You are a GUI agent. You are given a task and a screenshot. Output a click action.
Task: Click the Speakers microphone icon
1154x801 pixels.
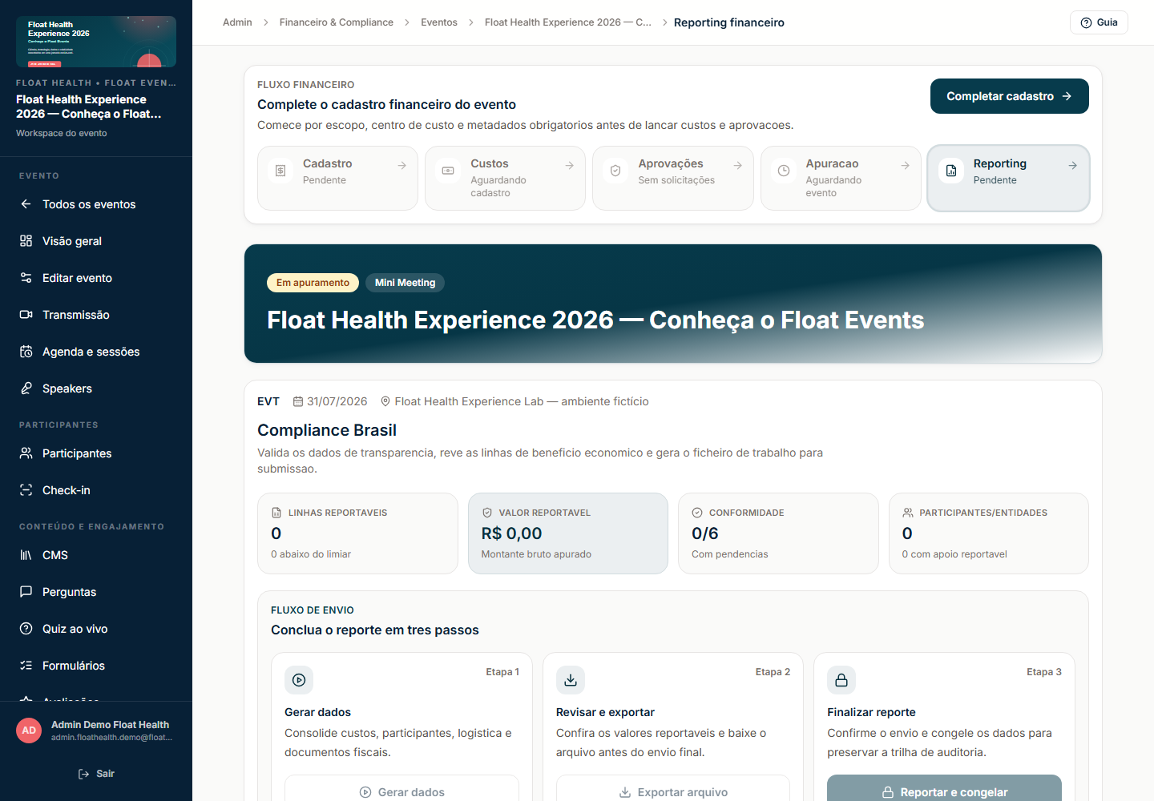coord(26,388)
